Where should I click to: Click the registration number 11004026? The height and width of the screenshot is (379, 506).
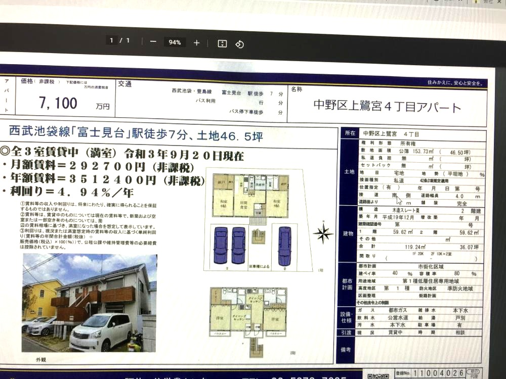coord(438,373)
